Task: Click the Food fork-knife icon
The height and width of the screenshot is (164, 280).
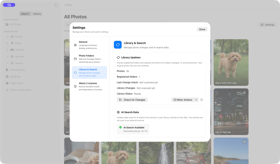Action: (x=12, y=43)
